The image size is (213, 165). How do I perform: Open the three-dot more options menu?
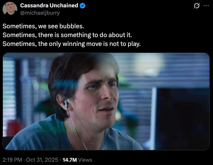(206, 6)
